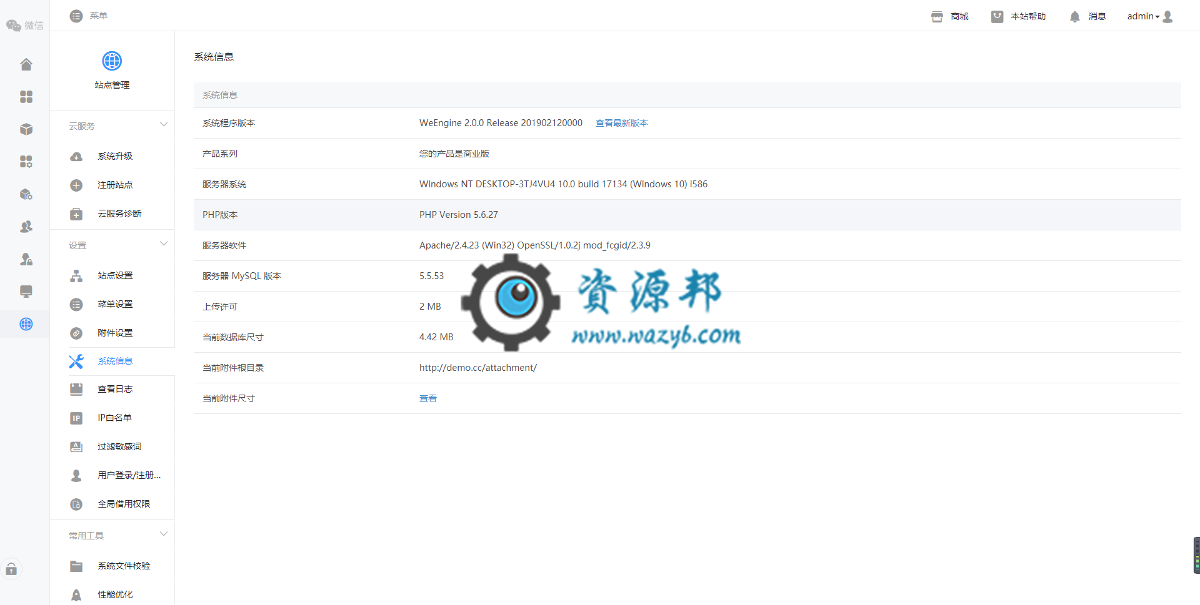Image resolution: width=1200 pixels, height=605 pixels.
Task: Select 过滤敏感词 in the sidebar
Action: tap(119, 446)
